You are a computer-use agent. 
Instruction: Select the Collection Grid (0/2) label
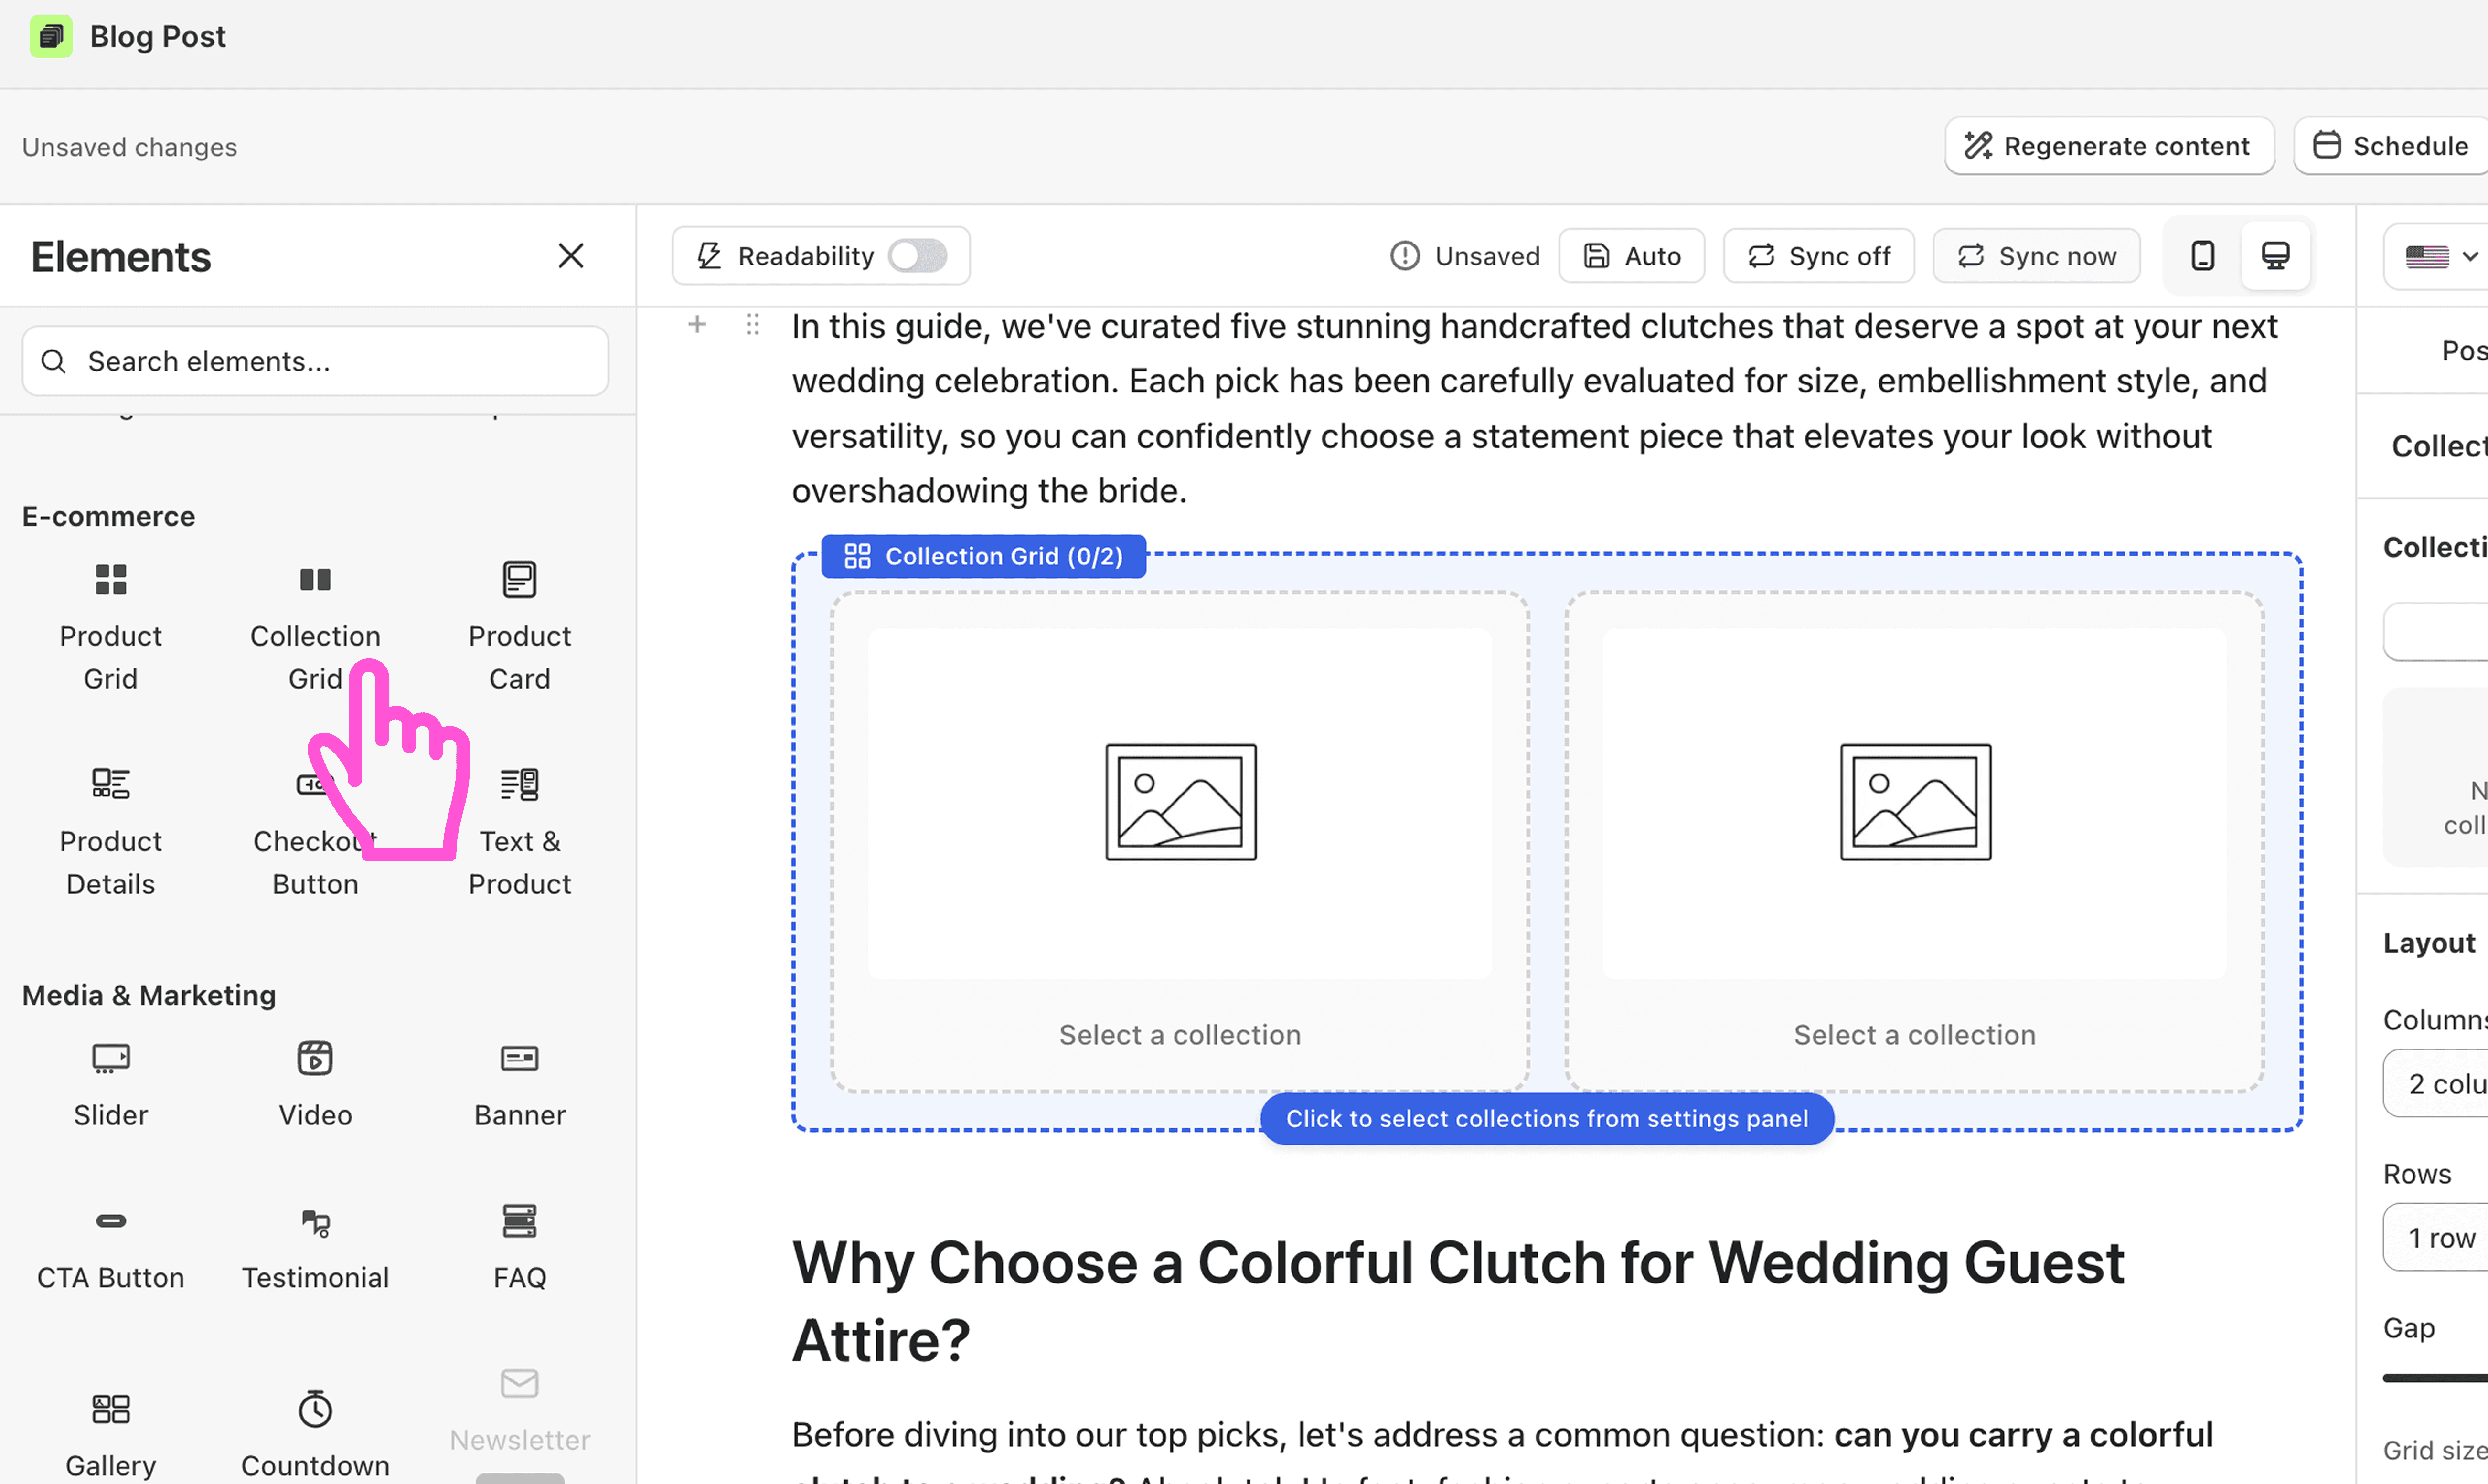point(983,556)
